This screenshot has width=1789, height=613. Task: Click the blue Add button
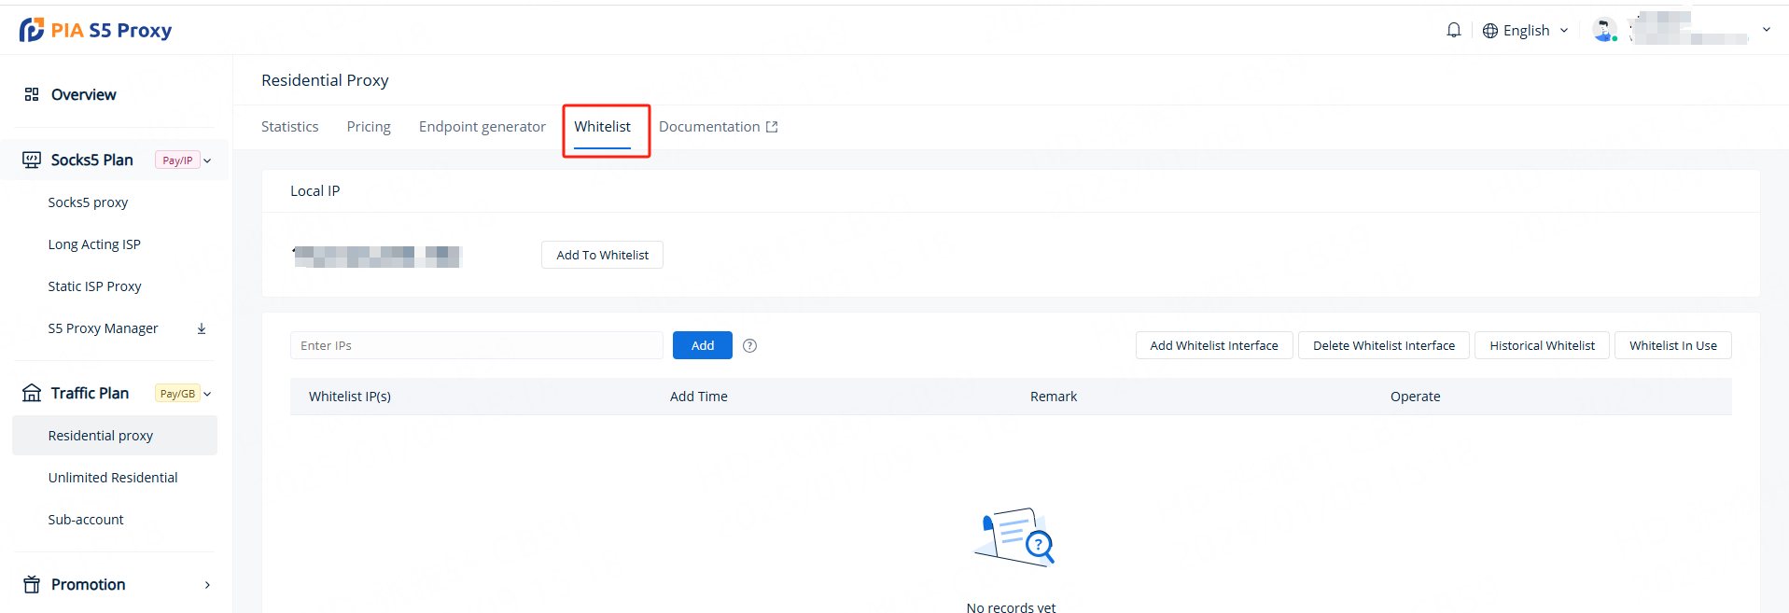(702, 345)
